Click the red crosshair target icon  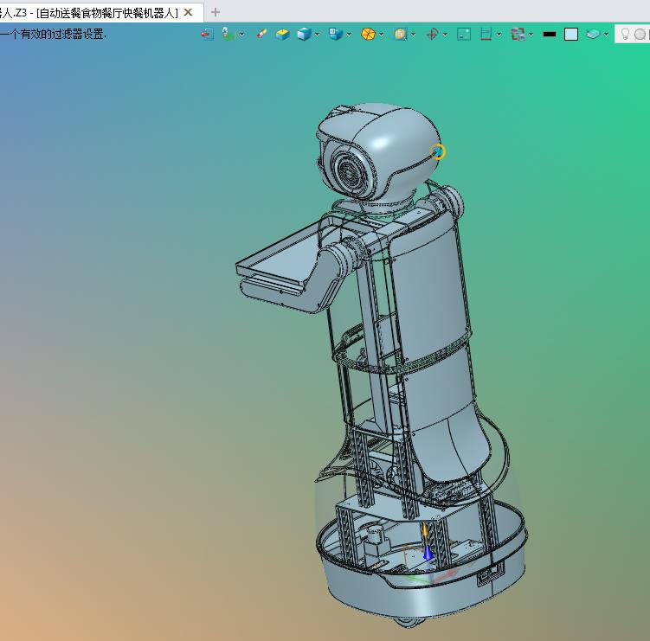(x=432, y=34)
